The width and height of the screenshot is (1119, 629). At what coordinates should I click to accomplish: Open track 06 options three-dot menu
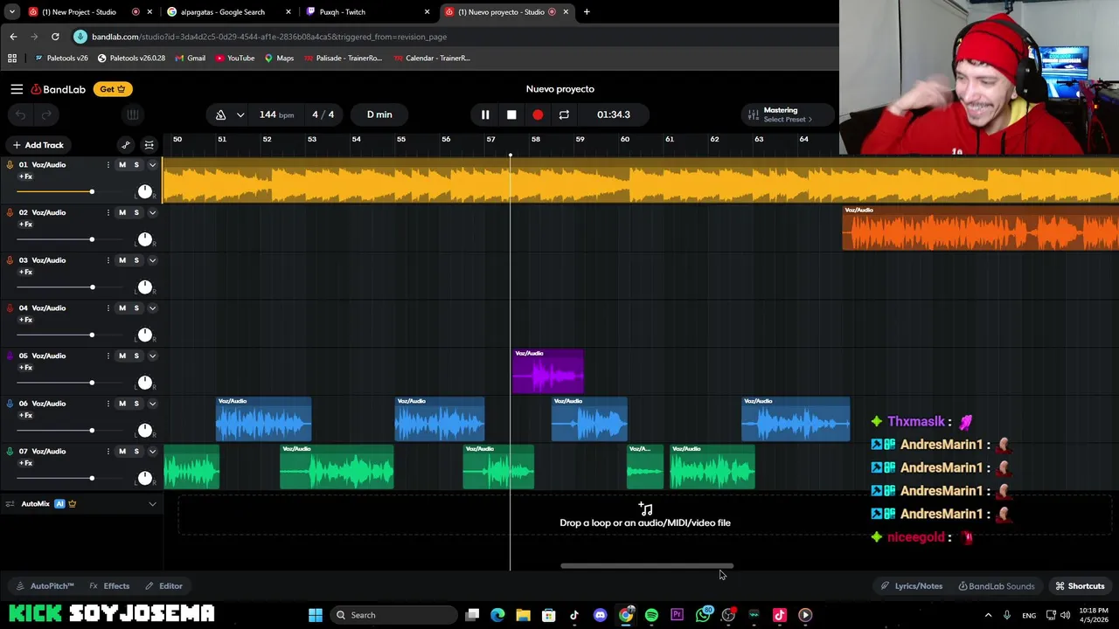click(108, 404)
